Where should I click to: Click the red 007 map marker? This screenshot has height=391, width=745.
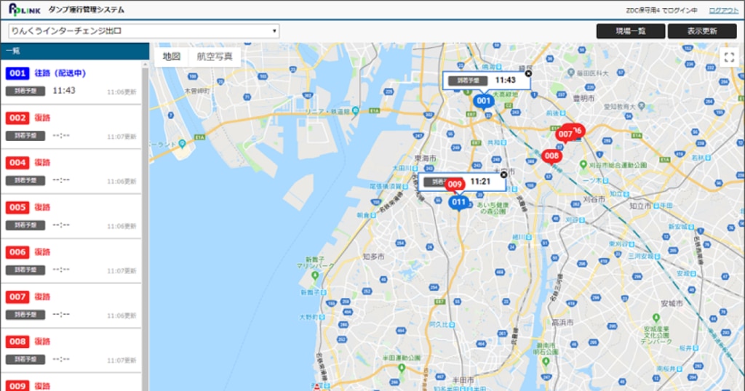[565, 134]
